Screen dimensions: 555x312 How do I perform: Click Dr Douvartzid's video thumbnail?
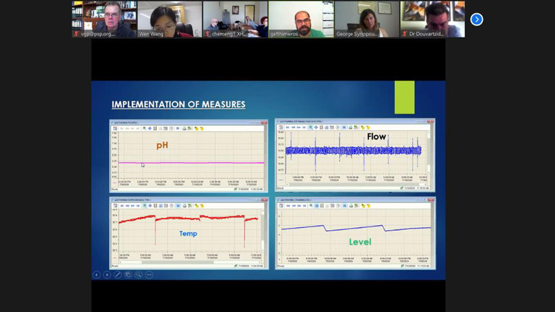click(x=432, y=19)
